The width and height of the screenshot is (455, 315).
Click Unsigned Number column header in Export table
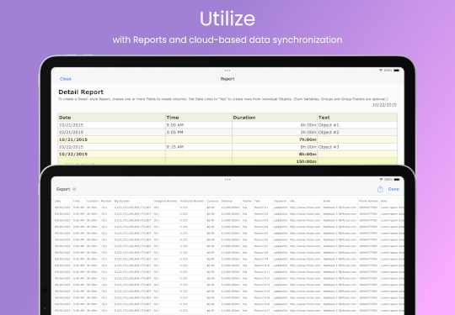point(165,201)
